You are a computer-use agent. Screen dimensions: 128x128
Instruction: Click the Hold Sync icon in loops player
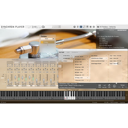tap(104, 86)
